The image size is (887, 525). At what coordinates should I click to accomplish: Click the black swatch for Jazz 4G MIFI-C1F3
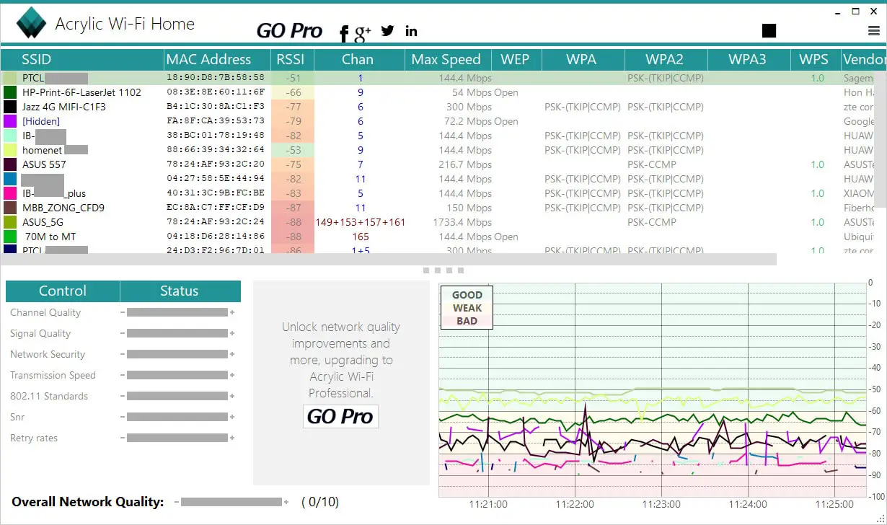10,107
